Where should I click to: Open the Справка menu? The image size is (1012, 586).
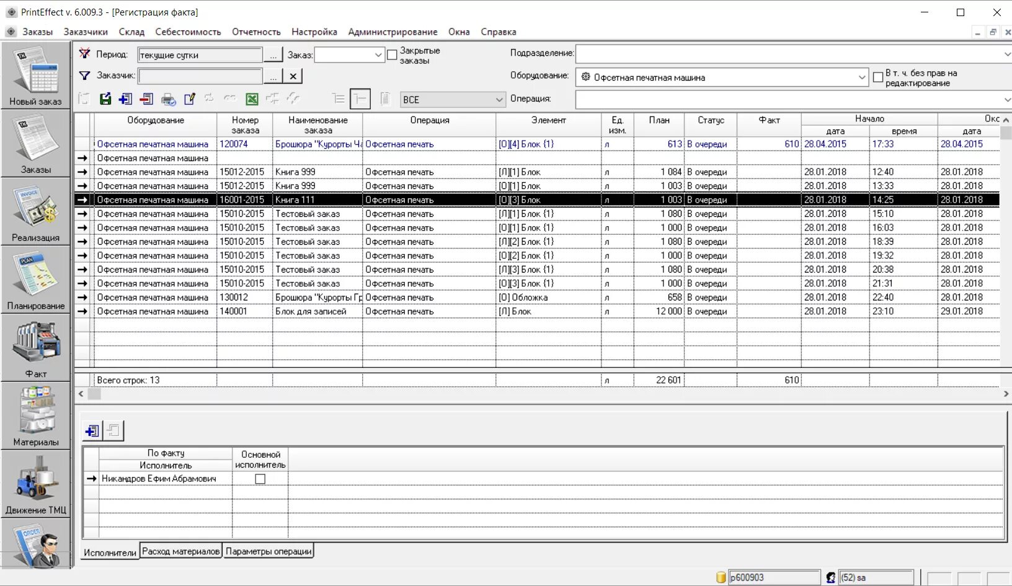click(499, 32)
